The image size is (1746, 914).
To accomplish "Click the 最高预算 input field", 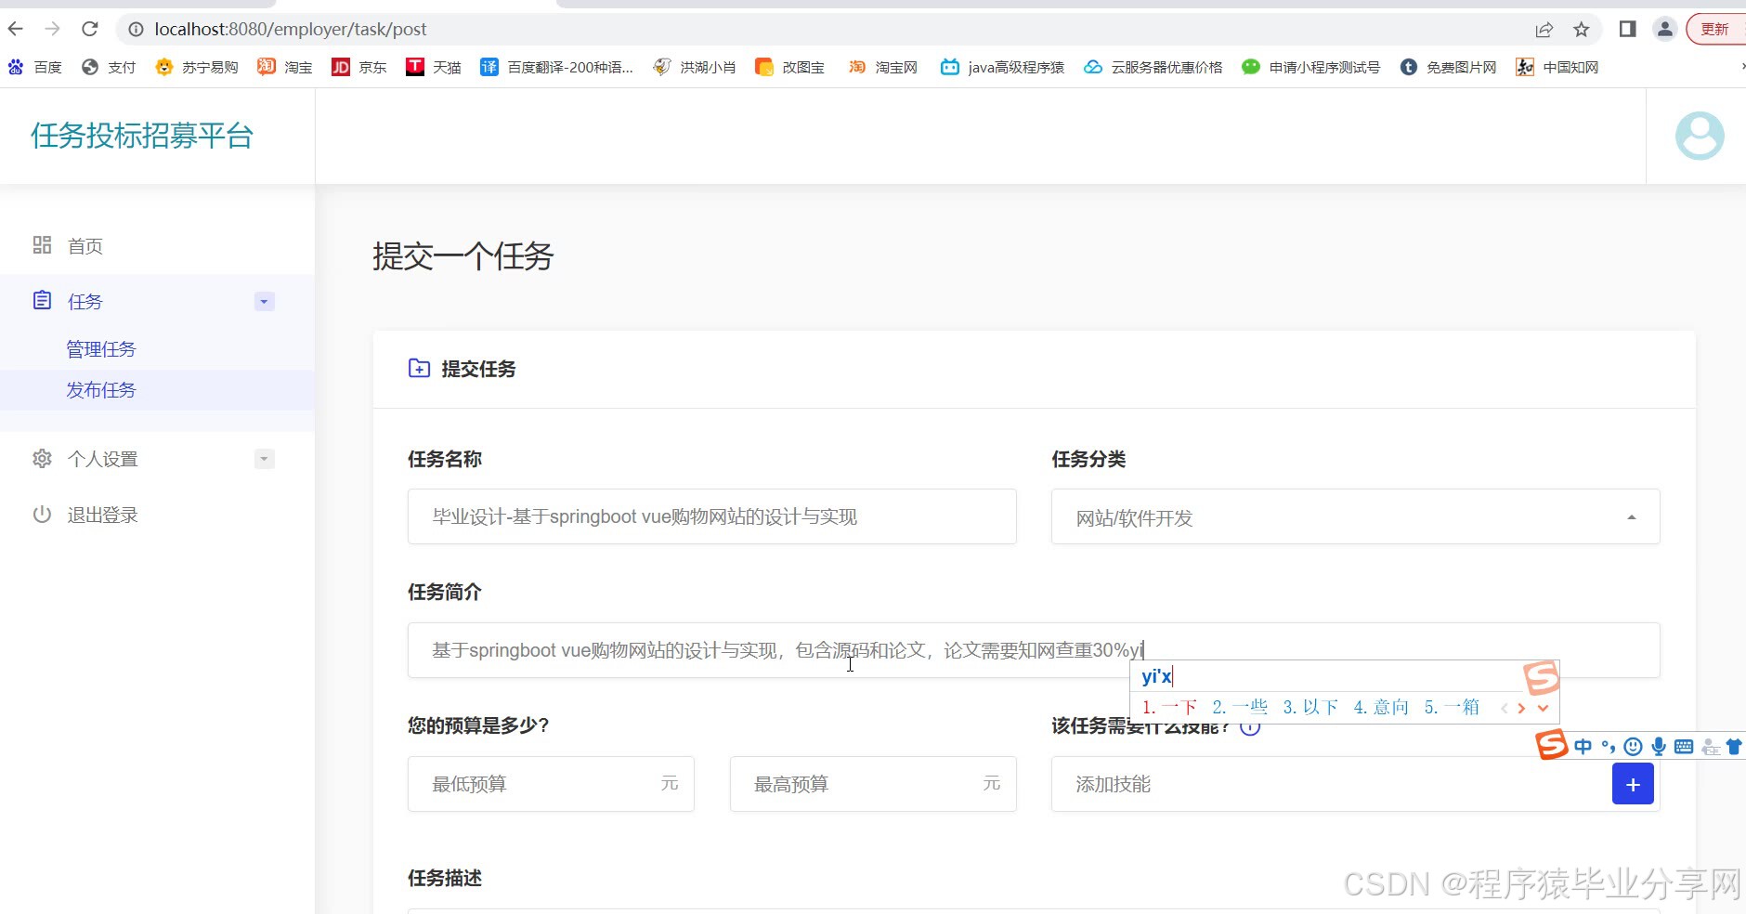I will click(x=873, y=784).
